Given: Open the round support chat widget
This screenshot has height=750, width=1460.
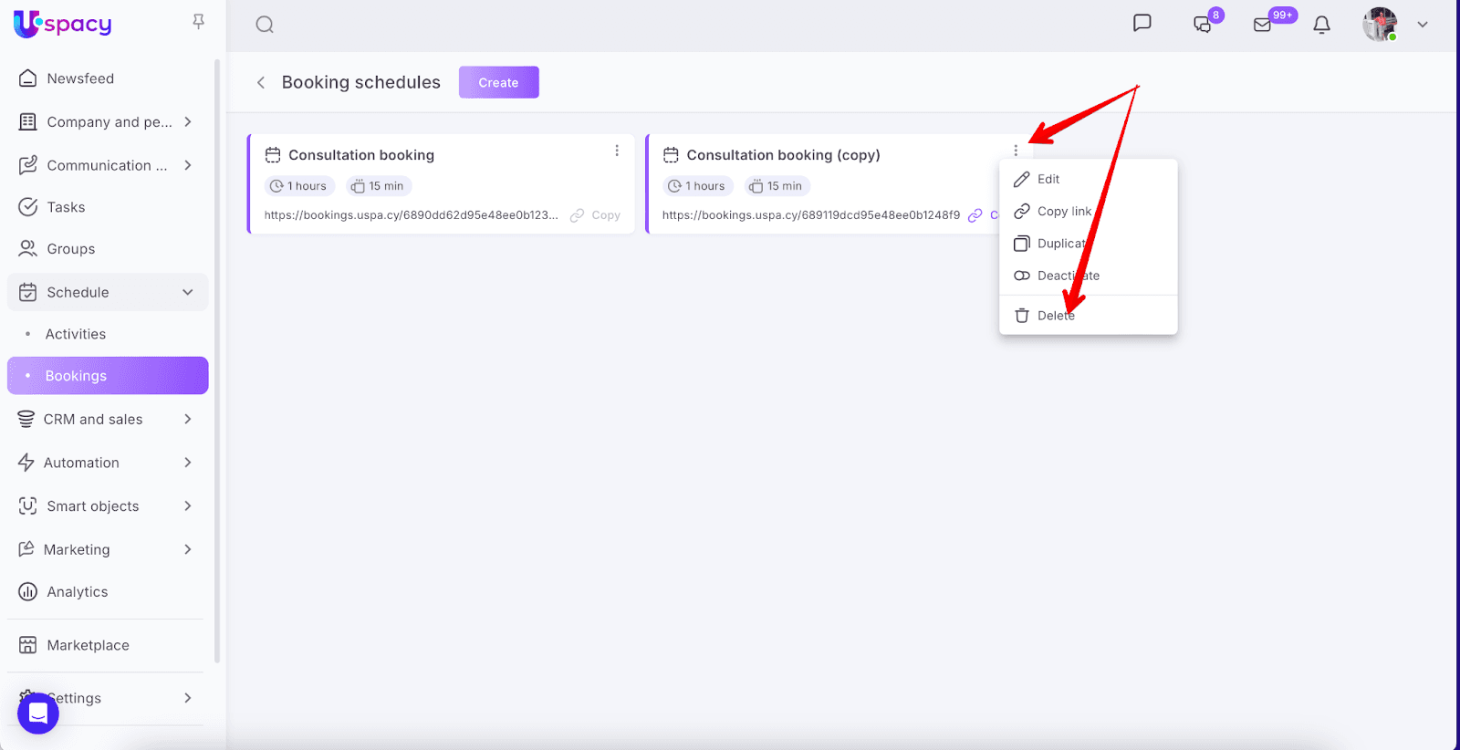Looking at the screenshot, I should [38, 713].
